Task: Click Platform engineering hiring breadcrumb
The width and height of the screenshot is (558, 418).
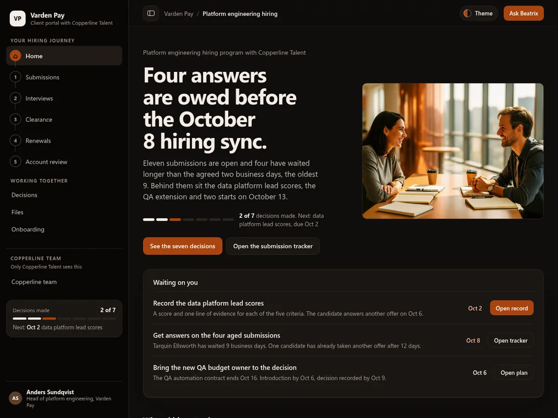Action: coord(240,14)
